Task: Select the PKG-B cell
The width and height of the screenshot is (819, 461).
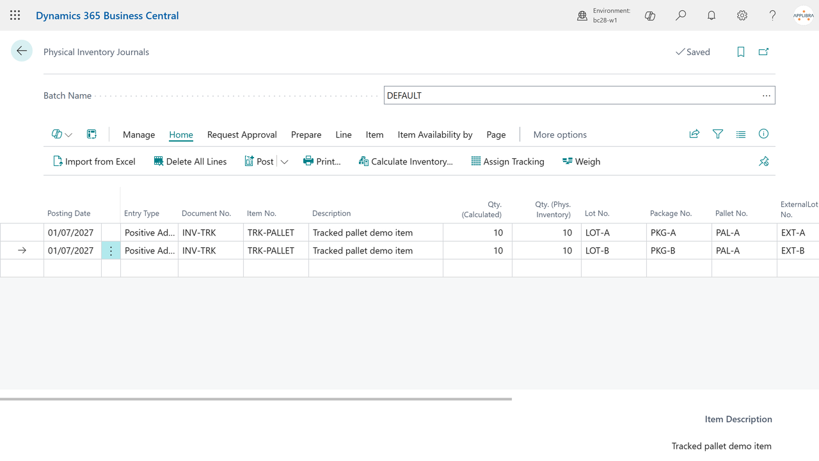Action: (680, 250)
